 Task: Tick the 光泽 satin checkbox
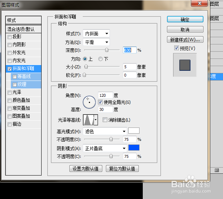click(x=9, y=93)
